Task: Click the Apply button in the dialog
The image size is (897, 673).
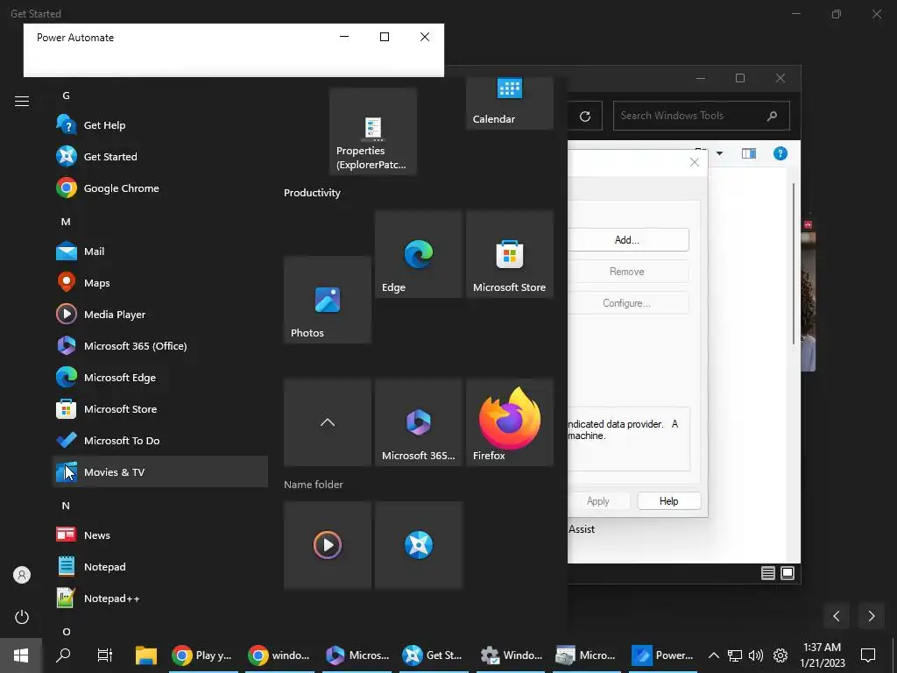Action: (x=598, y=500)
